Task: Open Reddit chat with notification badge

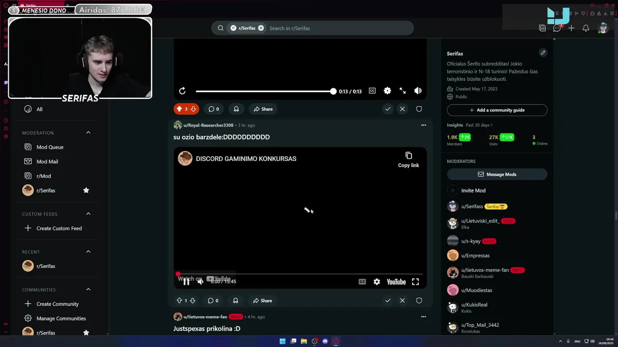Action: point(557,28)
